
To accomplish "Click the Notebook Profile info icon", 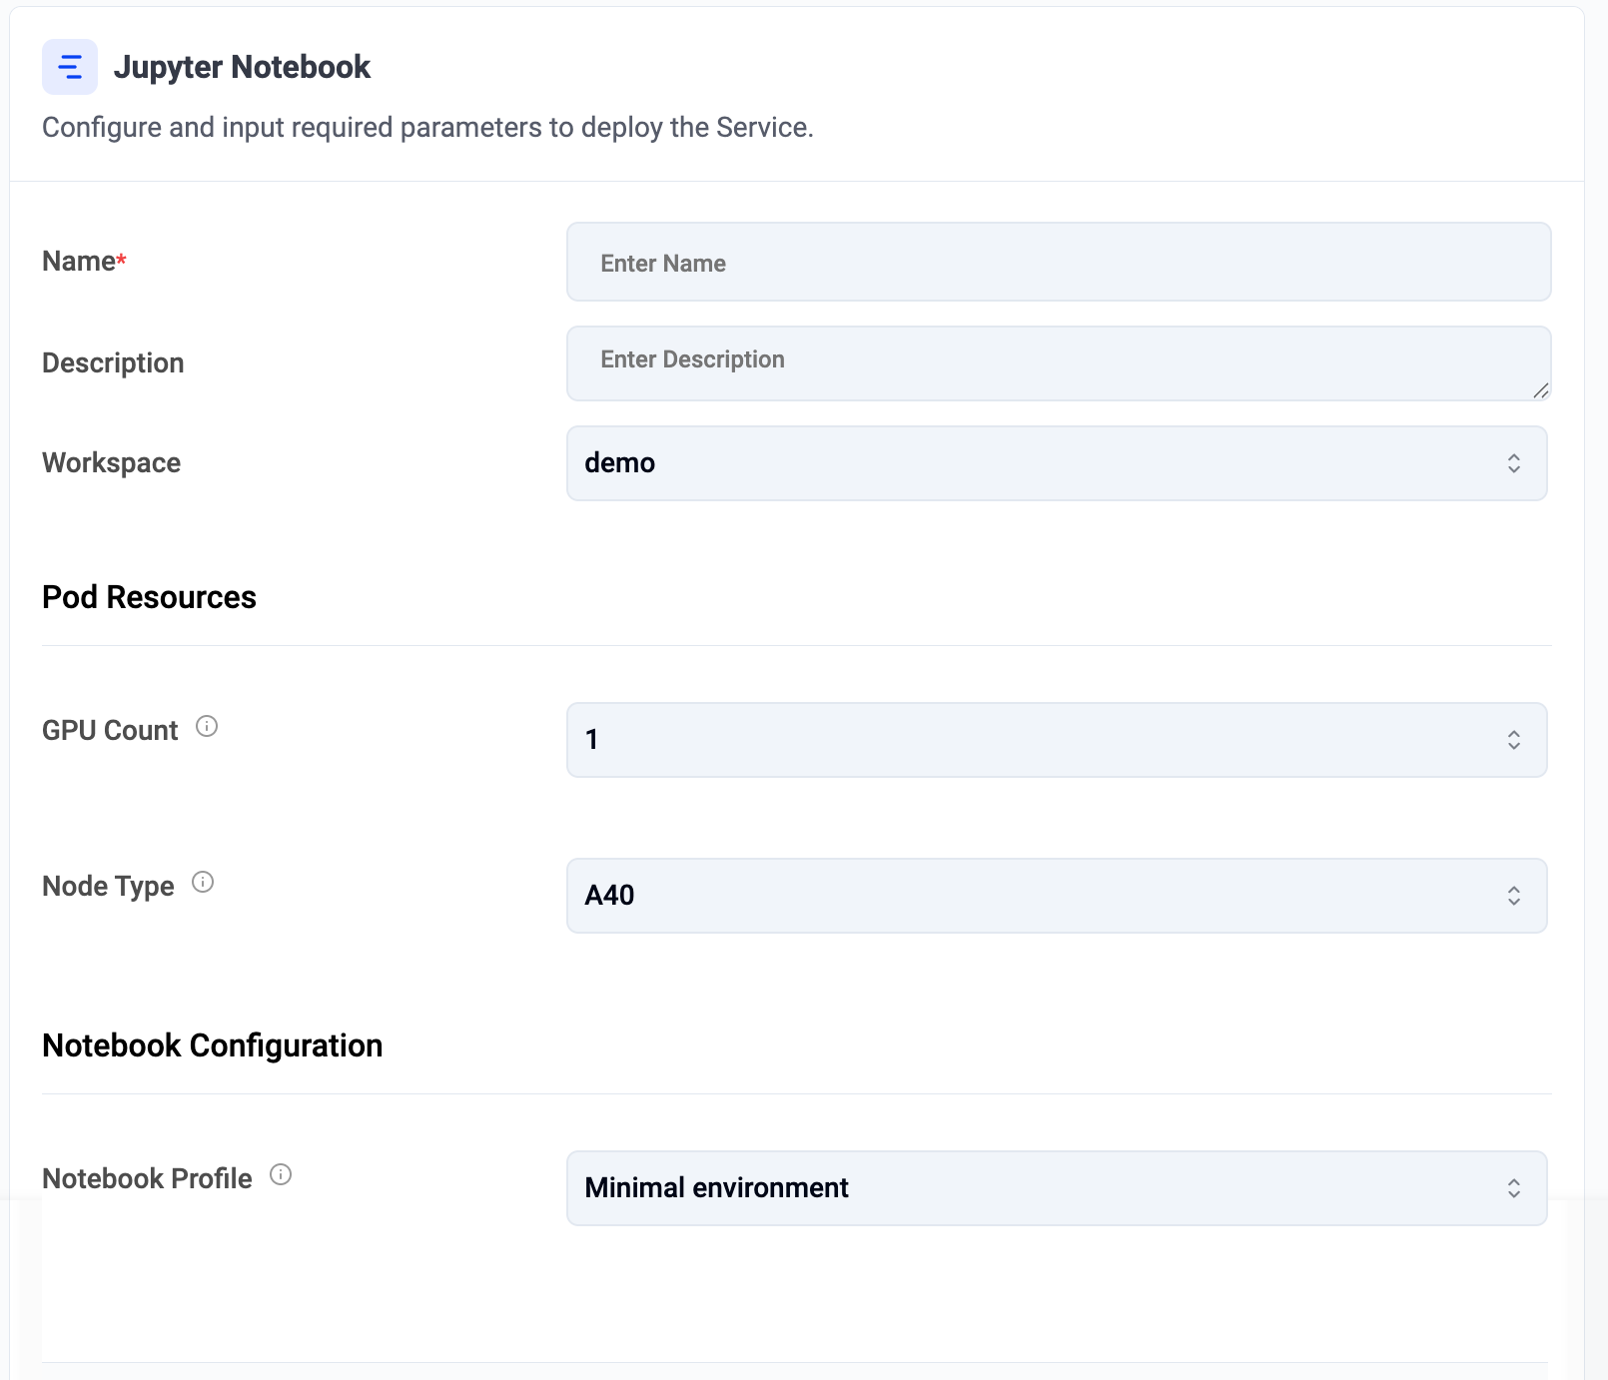I will tap(281, 1174).
